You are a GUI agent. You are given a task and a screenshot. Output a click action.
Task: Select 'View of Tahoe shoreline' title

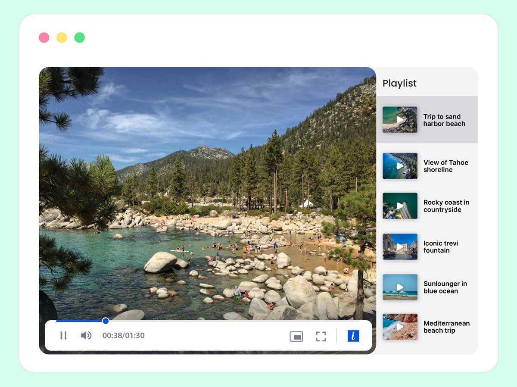click(x=445, y=166)
